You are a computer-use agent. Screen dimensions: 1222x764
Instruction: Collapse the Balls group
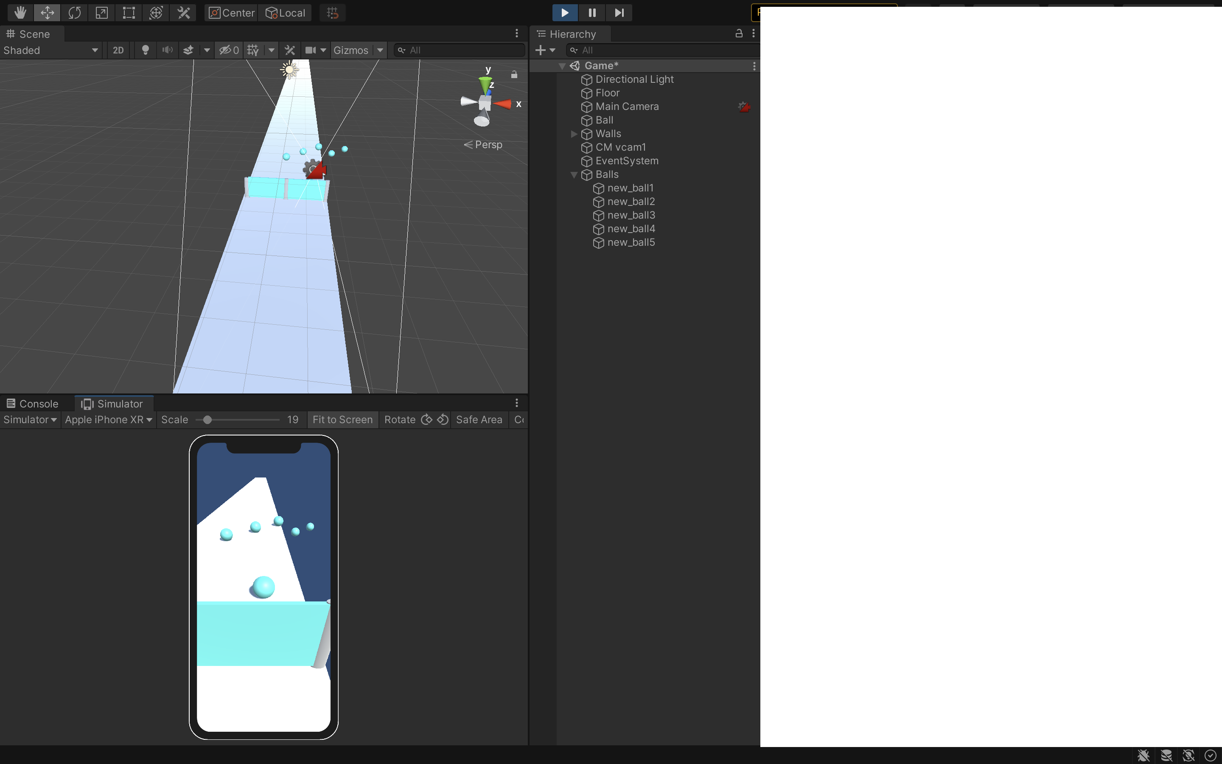coord(574,175)
